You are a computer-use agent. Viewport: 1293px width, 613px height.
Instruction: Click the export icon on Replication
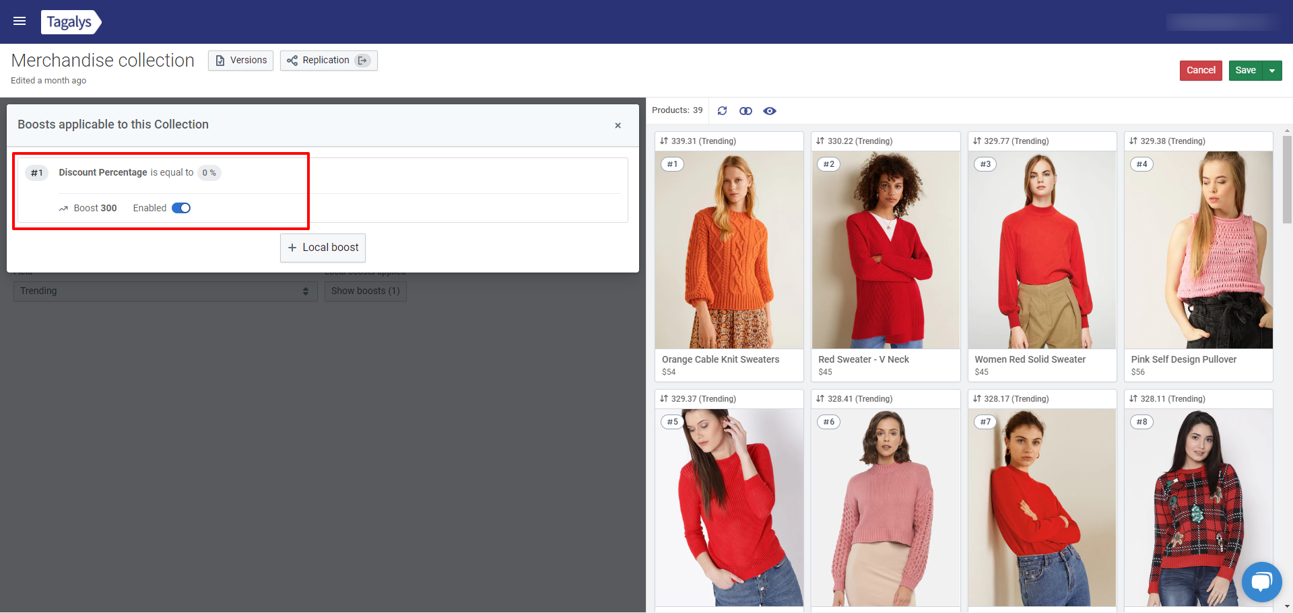point(363,61)
